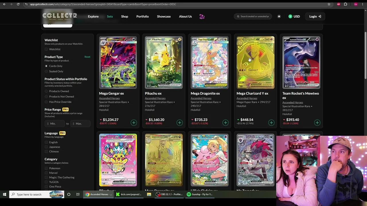
Task: Bookmark this page with star icon
Action: (329, 4)
